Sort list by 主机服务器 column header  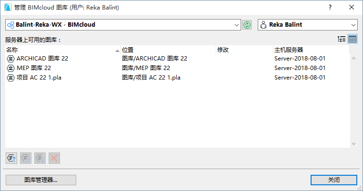coord(312,50)
